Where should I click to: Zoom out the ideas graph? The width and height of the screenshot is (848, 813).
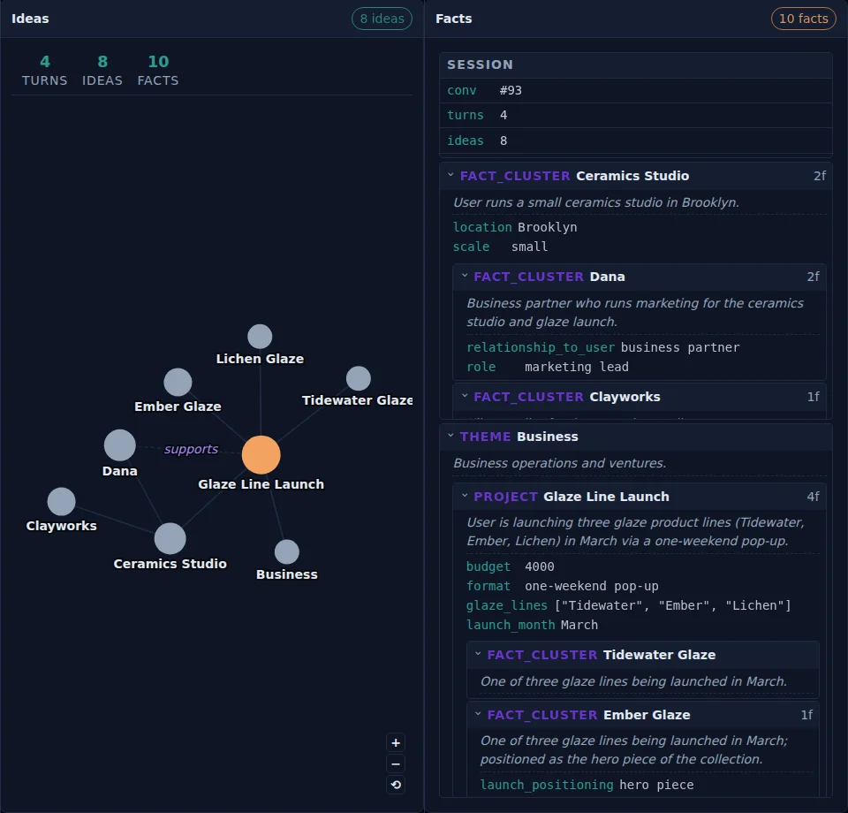point(396,764)
